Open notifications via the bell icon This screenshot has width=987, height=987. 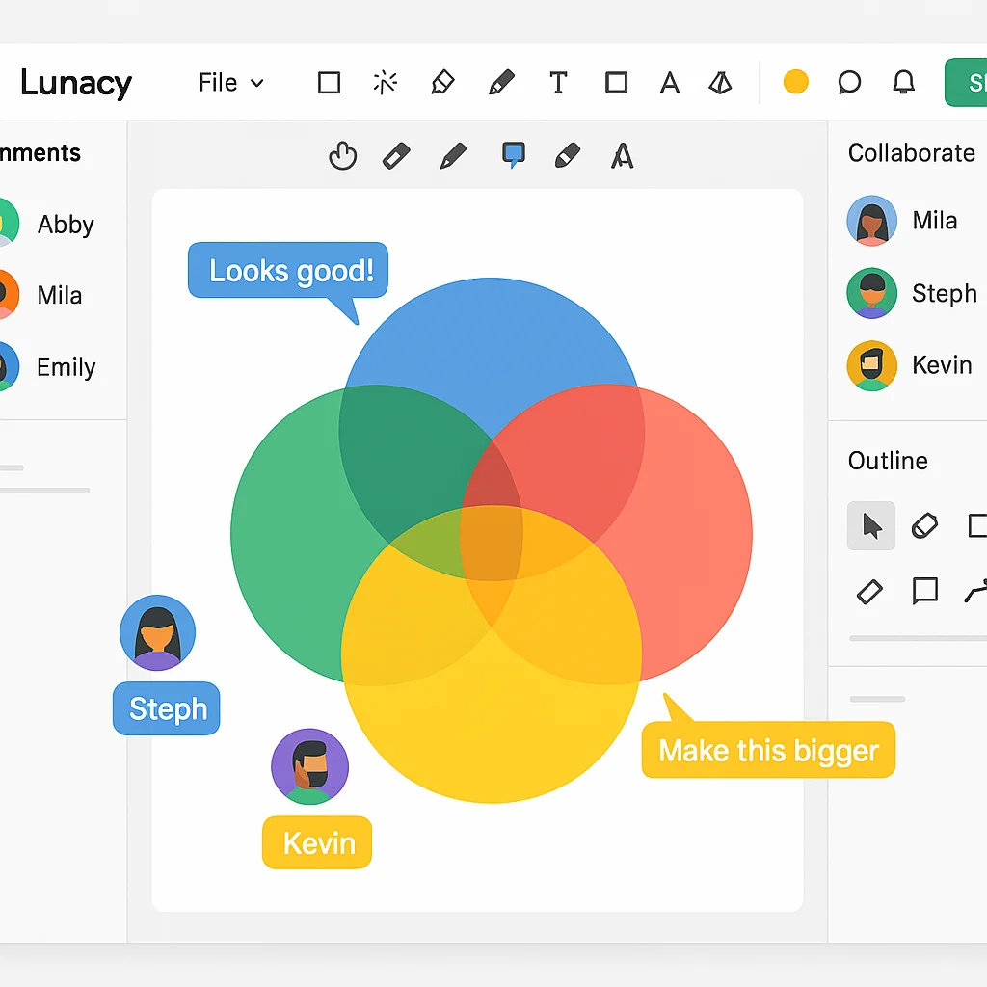click(903, 83)
